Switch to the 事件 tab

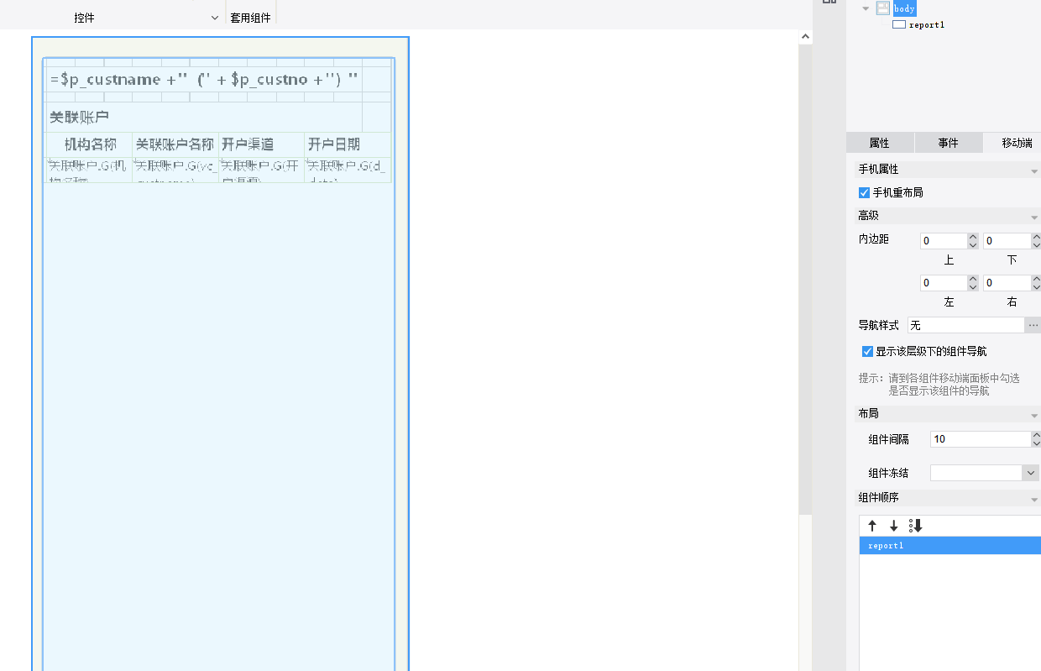pos(948,143)
